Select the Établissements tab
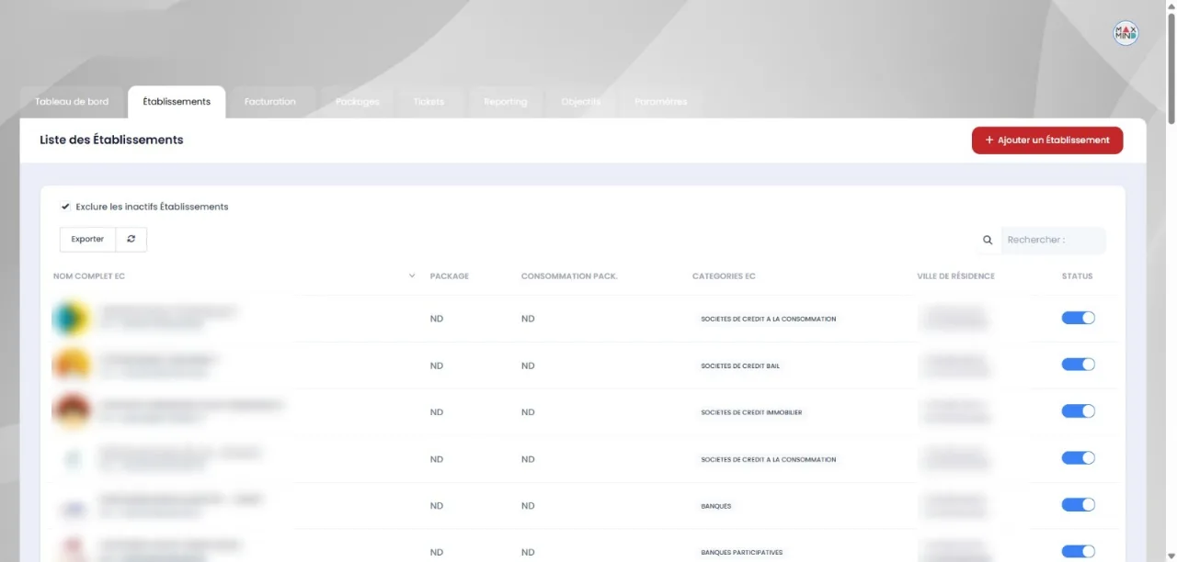Viewport: 1177px width, 562px height. pyautogui.click(x=177, y=102)
